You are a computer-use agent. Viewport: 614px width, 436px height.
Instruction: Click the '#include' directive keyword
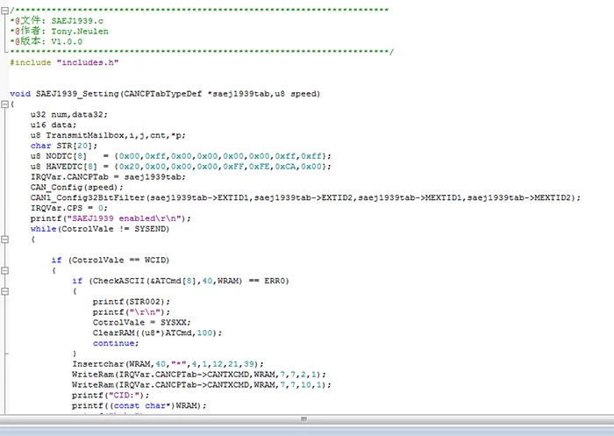[x=31, y=62]
